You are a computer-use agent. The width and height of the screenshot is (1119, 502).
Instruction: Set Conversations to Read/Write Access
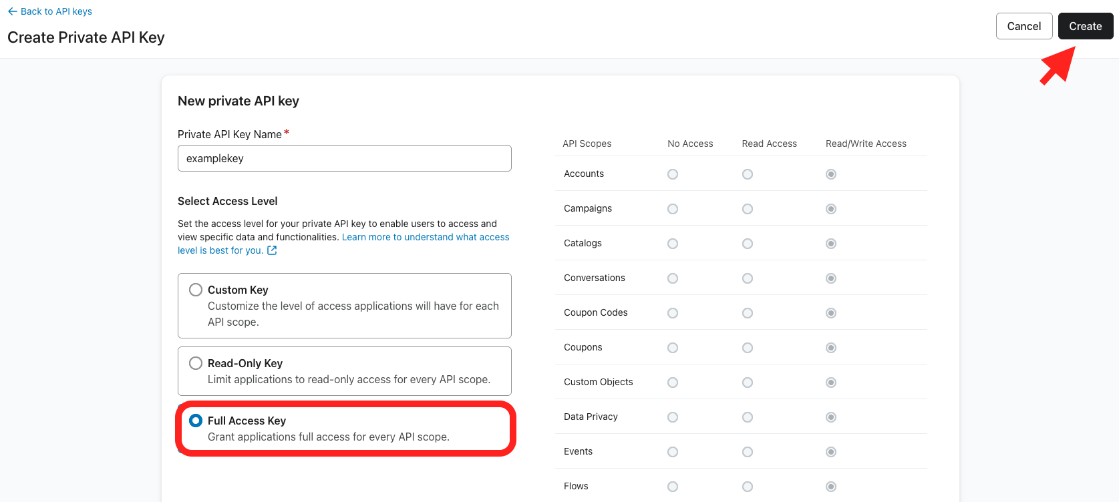(831, 278)
